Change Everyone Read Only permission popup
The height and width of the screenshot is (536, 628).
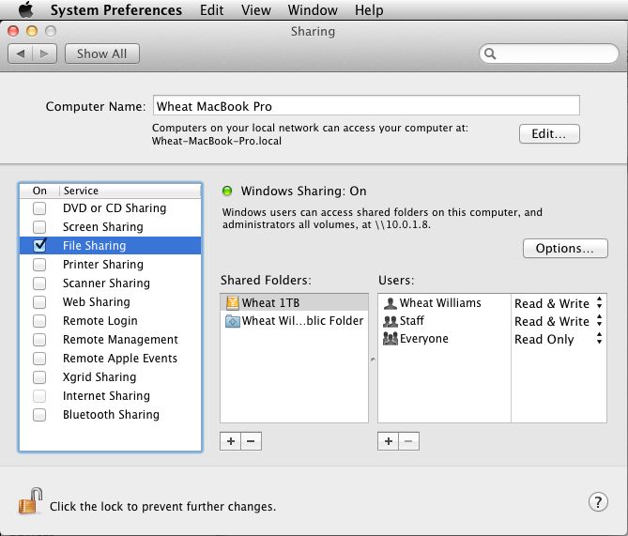point(559,339)
